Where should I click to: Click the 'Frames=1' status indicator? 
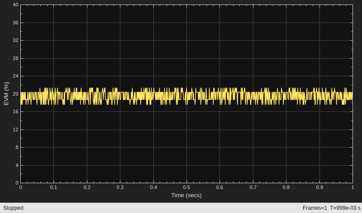pyautogui.click(x=314, y=208)
